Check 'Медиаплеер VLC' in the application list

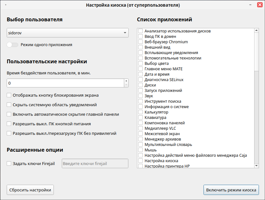point(140,128)
